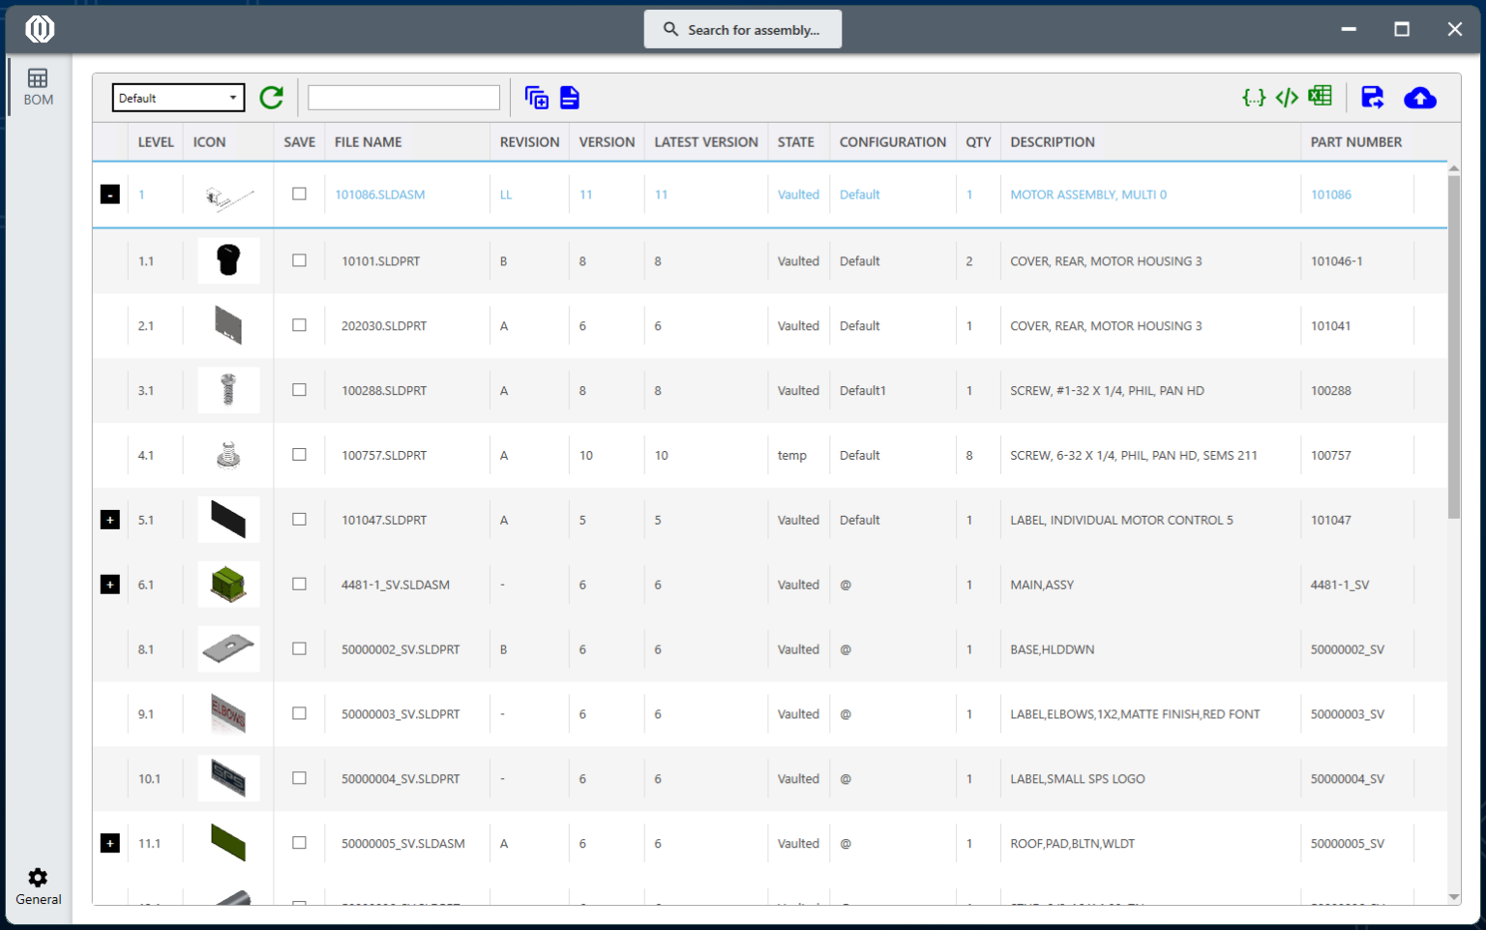Upload the BOM via the cloud icon
The height and width of the screenshot is (930, 1486).
pos(1419,97)
